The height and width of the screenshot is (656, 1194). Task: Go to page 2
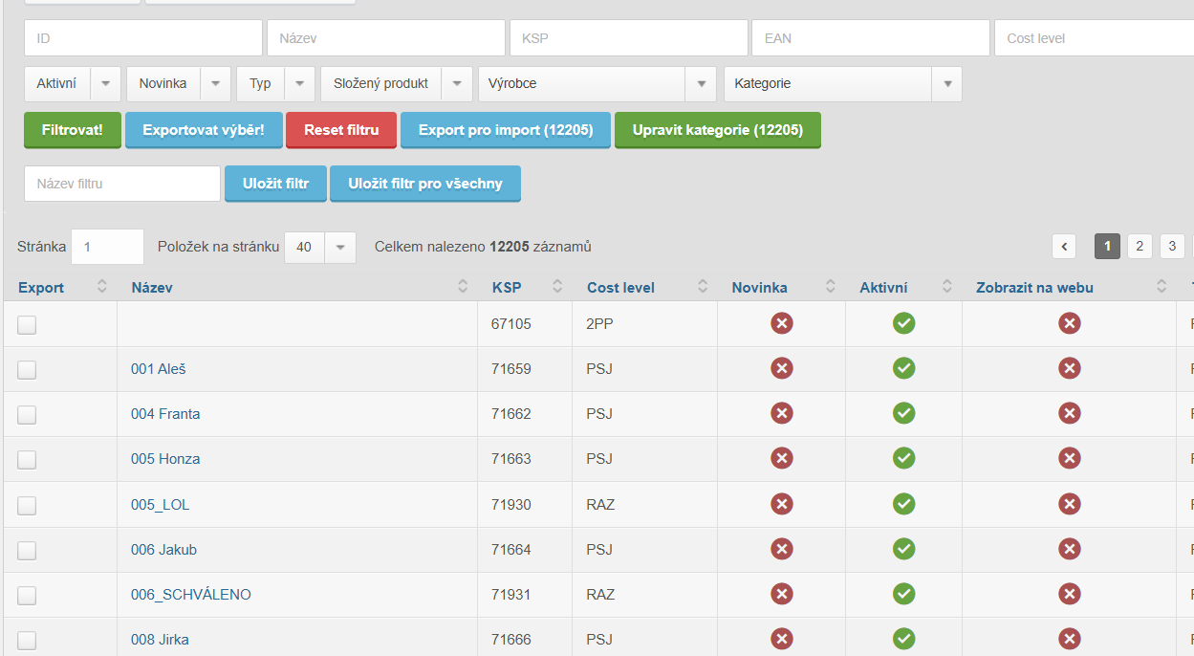(1140, 247)
